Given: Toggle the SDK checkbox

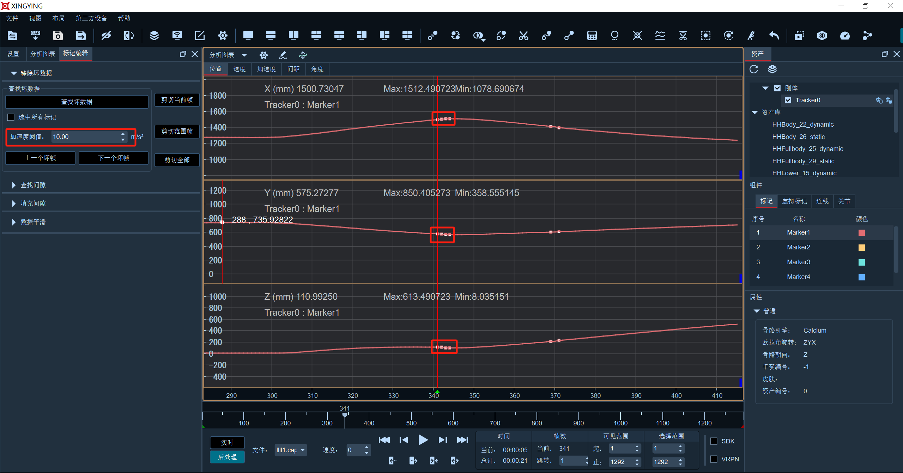Looking at the screenshot, I should (x=714, y=441).
